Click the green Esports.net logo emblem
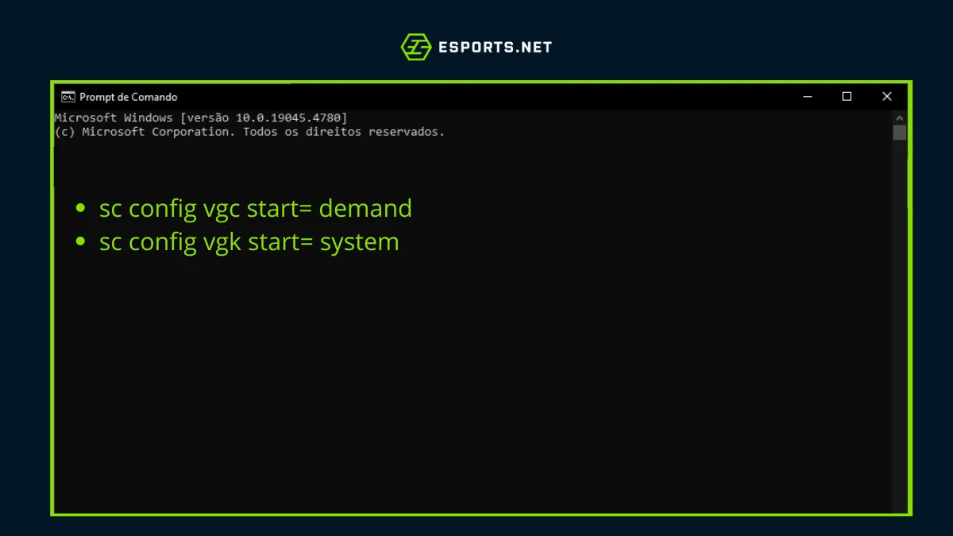 pos(415,47)
